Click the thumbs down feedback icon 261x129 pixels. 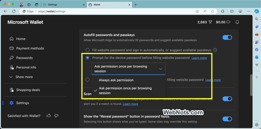pyautogui.click(x=56, y=116)
